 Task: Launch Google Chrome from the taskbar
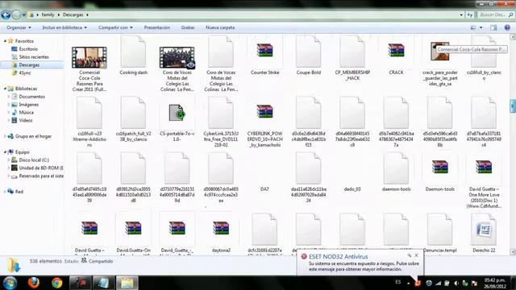[57, 283]
